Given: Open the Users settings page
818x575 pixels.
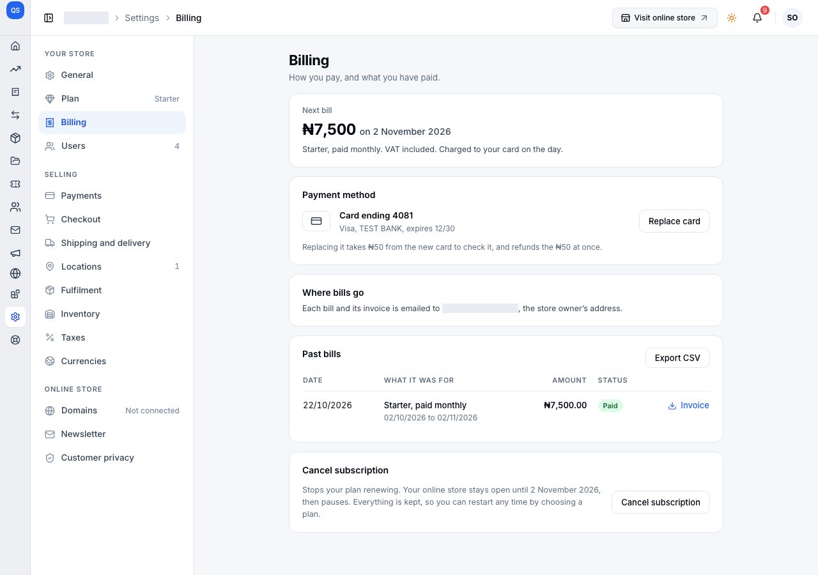Looking at the screenshot, I should pos(112,146).
